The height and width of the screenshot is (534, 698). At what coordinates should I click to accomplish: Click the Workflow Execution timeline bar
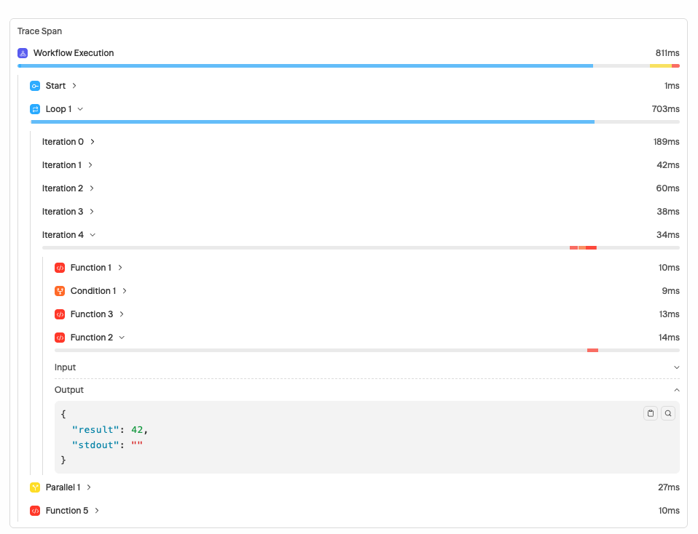coord(306,66)
